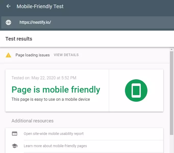Click the vertical scrollbar thumb

click(x=171, y=93)
